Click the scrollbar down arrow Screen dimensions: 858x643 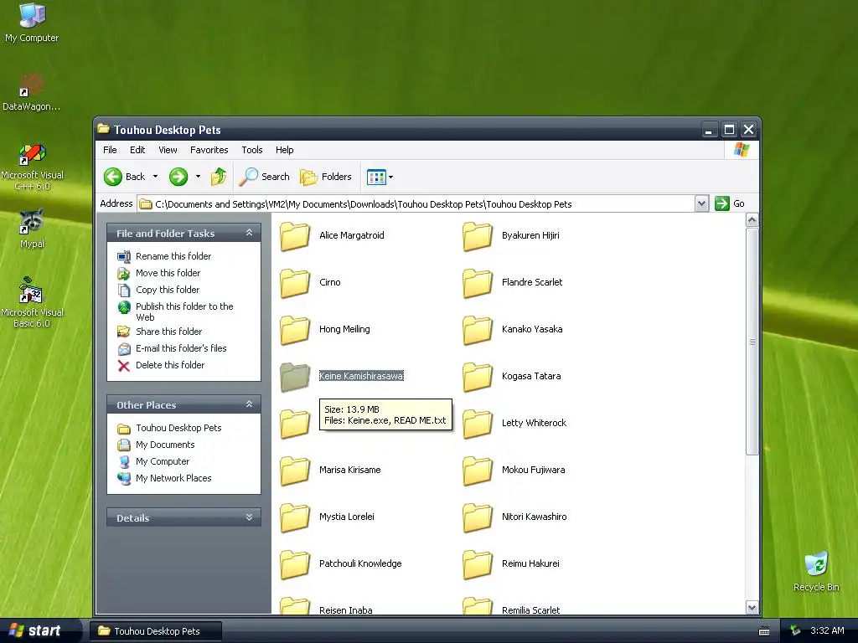point(752,608)
